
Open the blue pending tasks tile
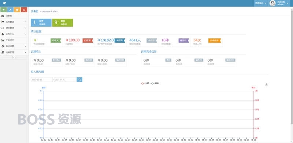pyautogui.click(x=41, y=23)
